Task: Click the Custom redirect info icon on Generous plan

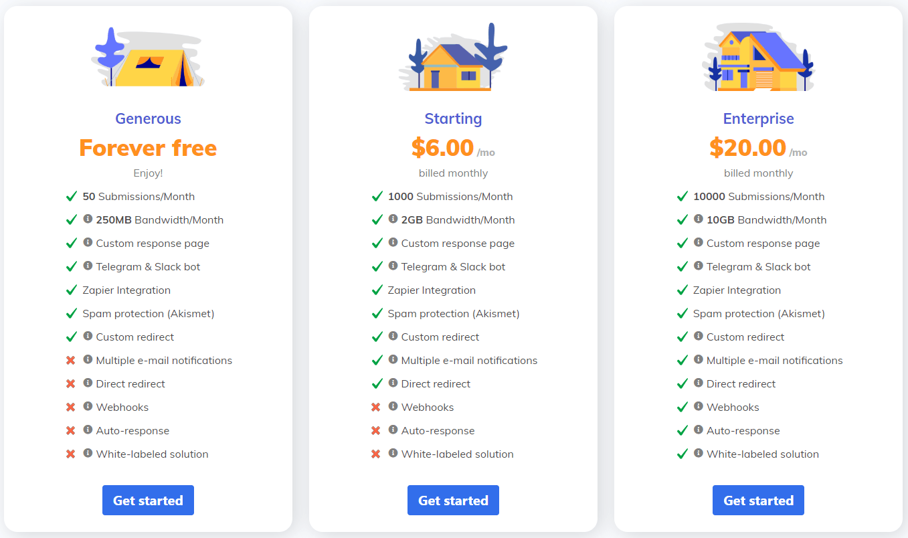Action: coord(88,337)
